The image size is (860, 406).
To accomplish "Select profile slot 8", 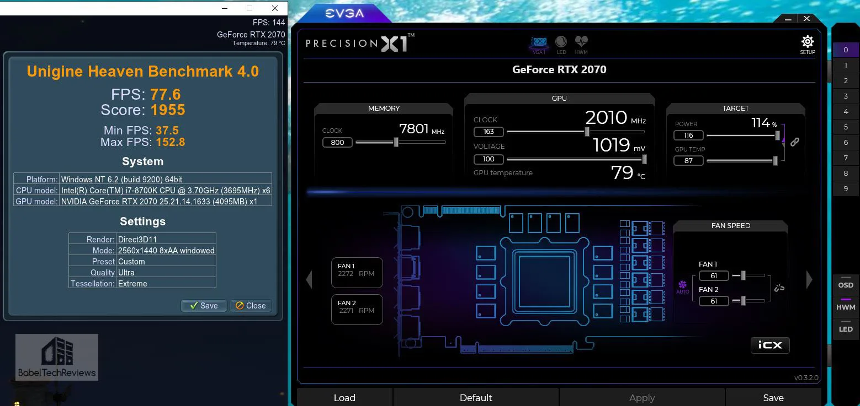I will click(846, 173).
